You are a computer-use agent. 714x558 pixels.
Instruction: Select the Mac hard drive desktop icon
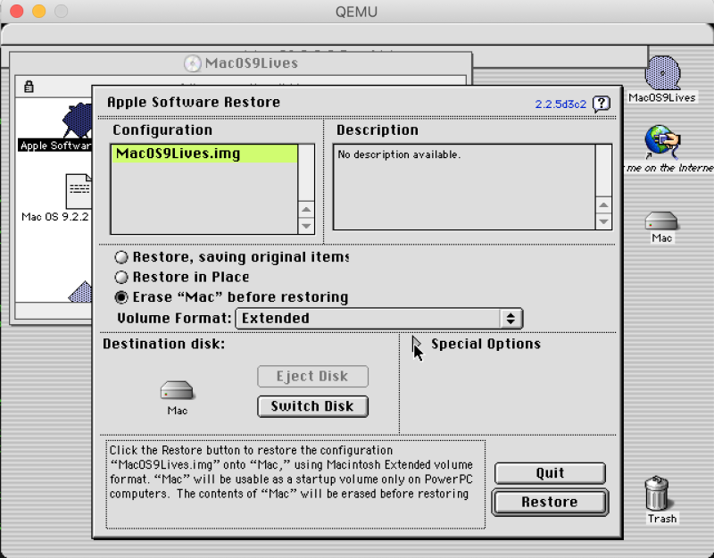tap(661, 221)
